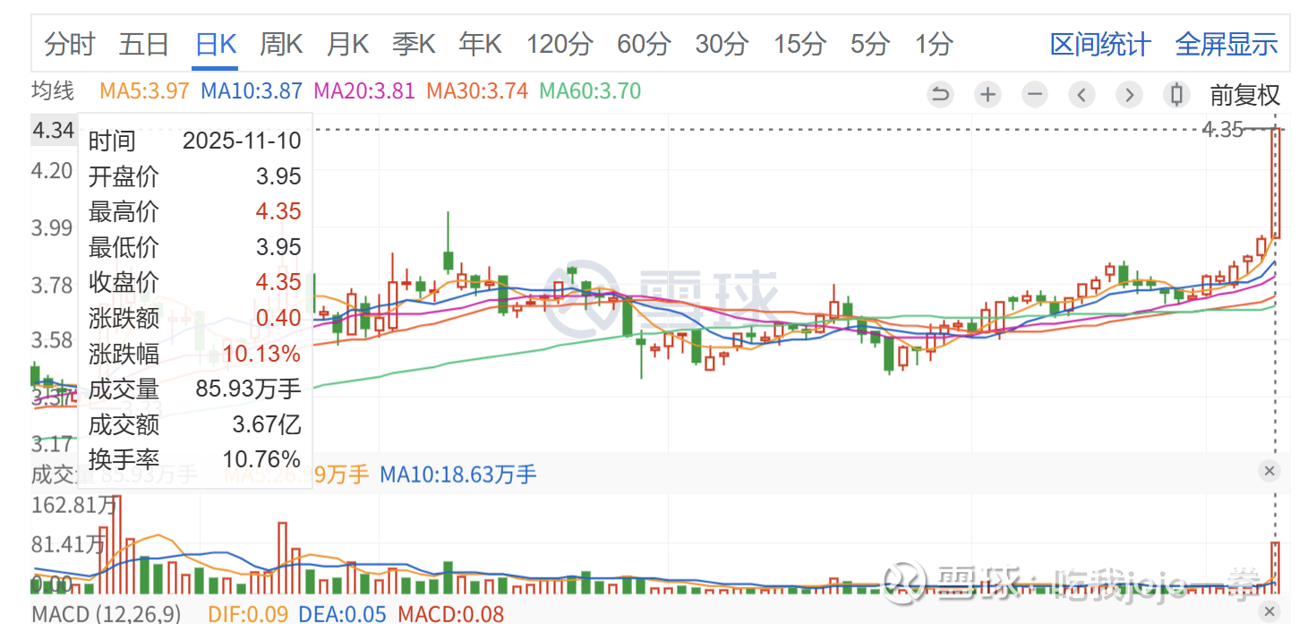Pan chart right with the arrow icon
Viewport: 1299px width, 624px height.
tap(1130, 94)
